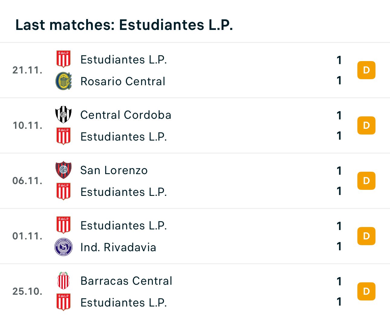
Task: Click the draw badge for 21.11. match
Action: pyautogui.click(x=366, y=70)
